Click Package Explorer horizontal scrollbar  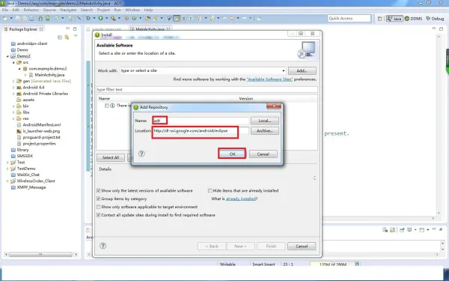coord(40,254)
